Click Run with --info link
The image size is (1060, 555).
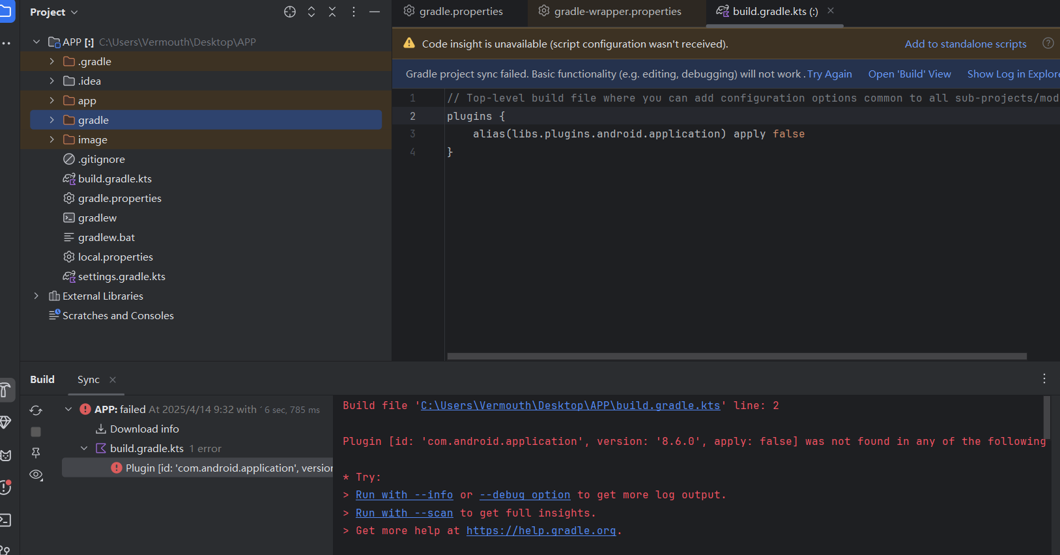[x=404, y=495]
